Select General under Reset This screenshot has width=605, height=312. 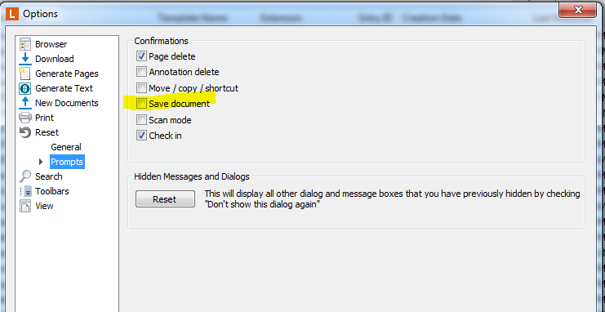click(66, 147)
